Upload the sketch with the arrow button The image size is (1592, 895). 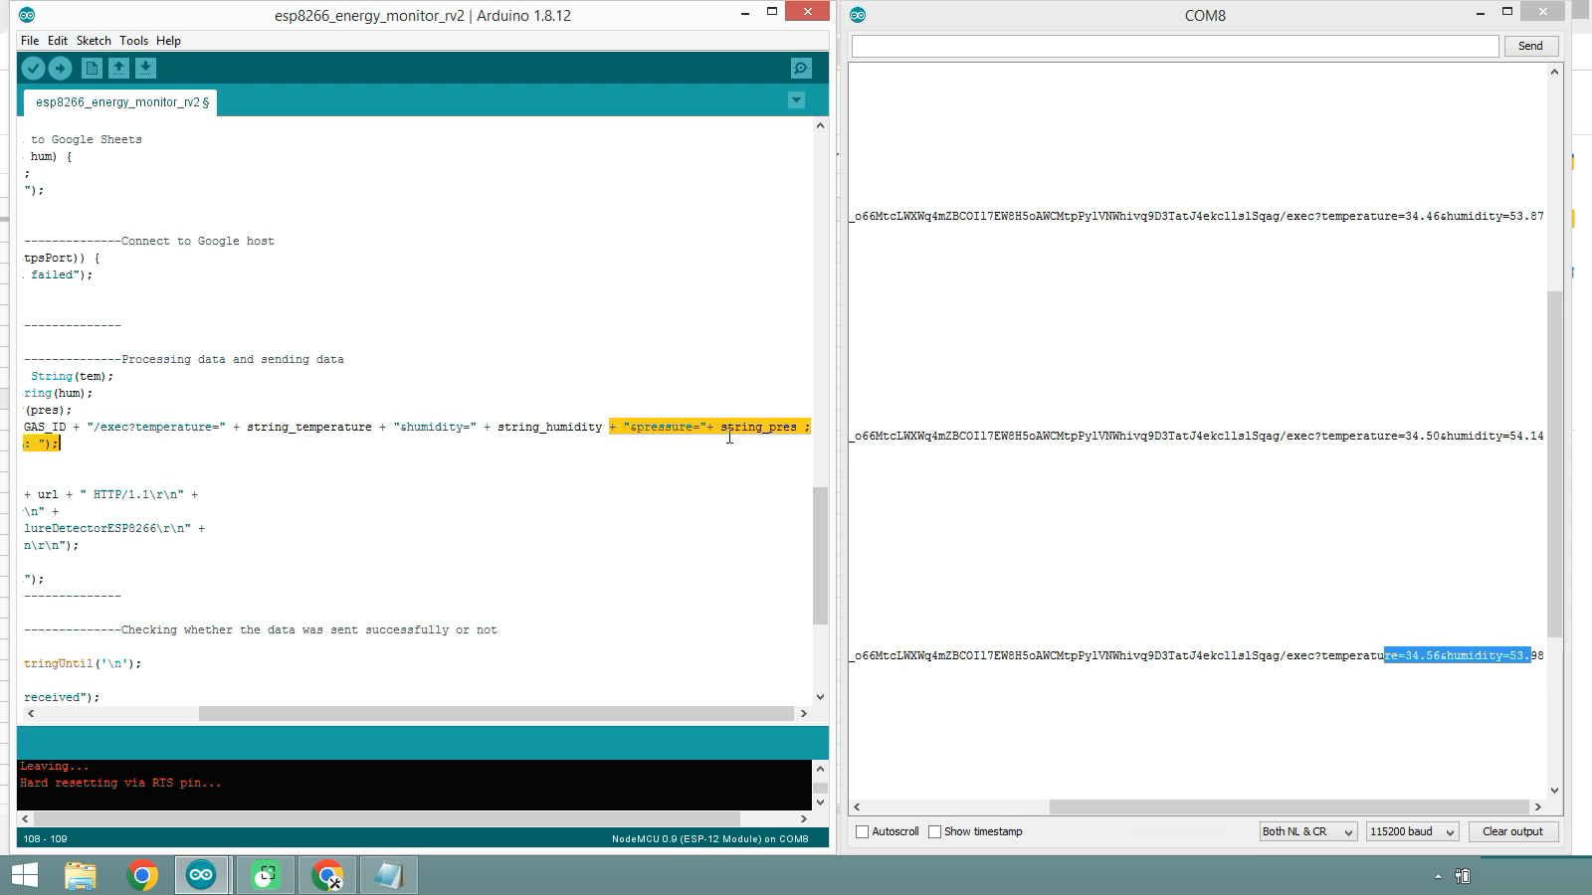60,68
